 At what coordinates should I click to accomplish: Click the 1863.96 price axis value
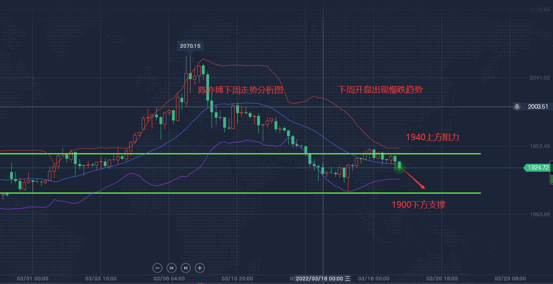click(x=540, y=214)
